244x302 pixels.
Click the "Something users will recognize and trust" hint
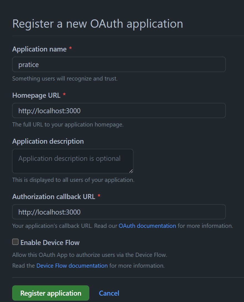tap(65, 79)
